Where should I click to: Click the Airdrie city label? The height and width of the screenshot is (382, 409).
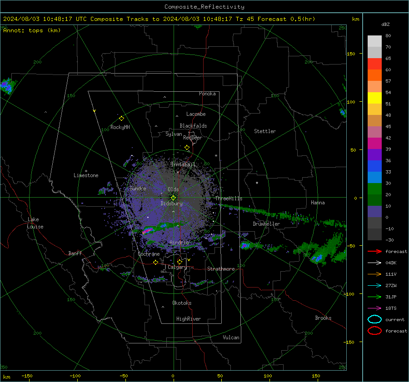(x=179, y=243)
